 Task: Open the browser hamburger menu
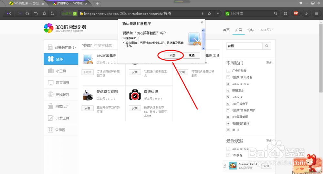[317, 14]
